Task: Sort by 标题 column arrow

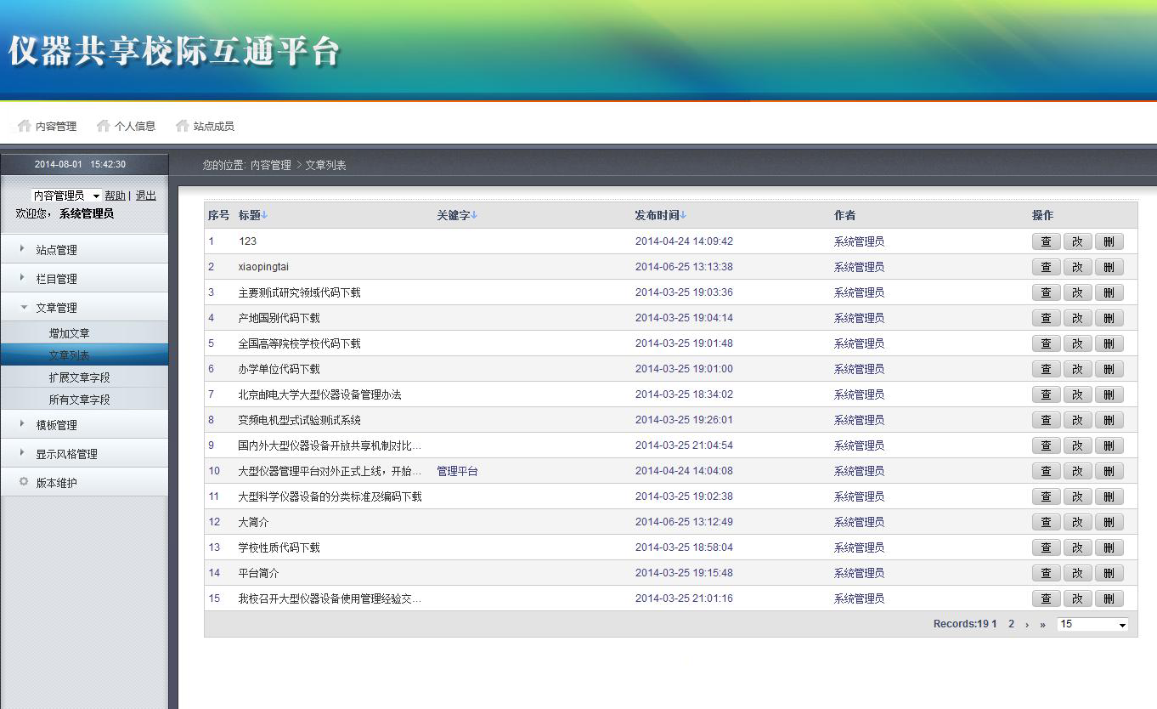Action: click(264, 216)
